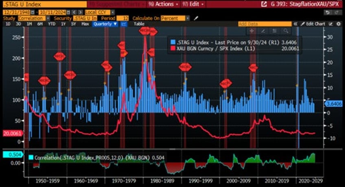Click the blue .STAG U Index legend swatch
Screen dimensions: 345x187
tap(173, 42)
